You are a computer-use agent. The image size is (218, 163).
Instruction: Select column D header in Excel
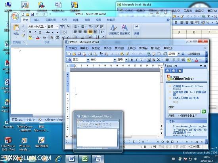179,32
